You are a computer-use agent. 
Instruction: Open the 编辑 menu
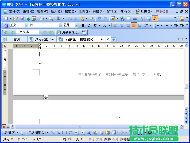pos(29,11)
